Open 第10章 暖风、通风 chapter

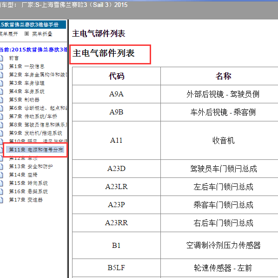[38, 141]
